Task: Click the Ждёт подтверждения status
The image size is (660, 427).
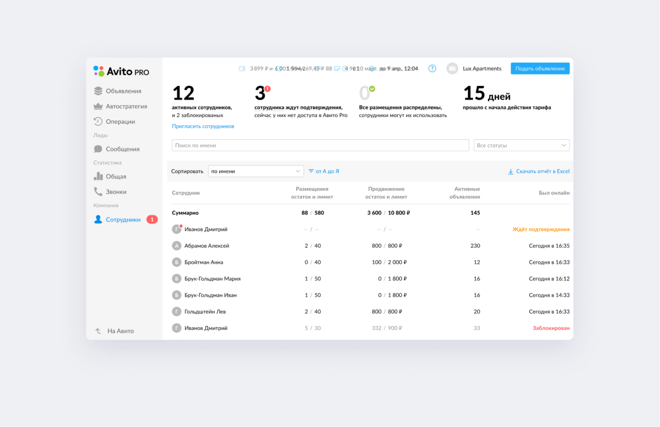Action: coord(541,229)
